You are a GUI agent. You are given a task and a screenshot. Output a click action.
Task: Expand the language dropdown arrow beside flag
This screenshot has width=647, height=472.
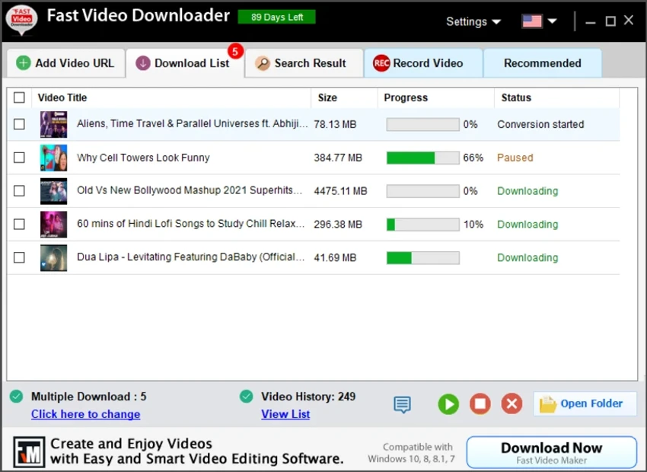click(553, 21)
